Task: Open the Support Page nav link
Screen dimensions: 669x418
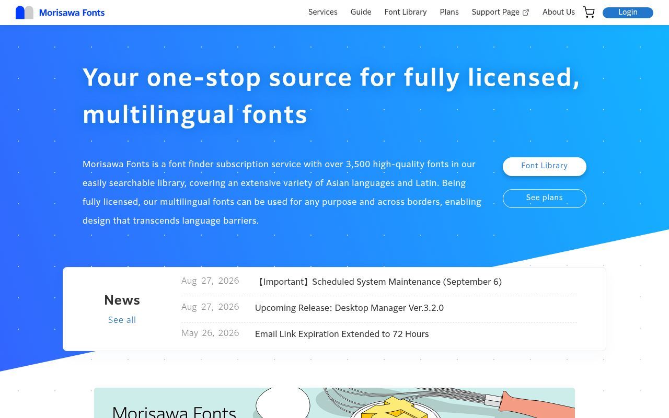Action: click(x=500, y=12)
